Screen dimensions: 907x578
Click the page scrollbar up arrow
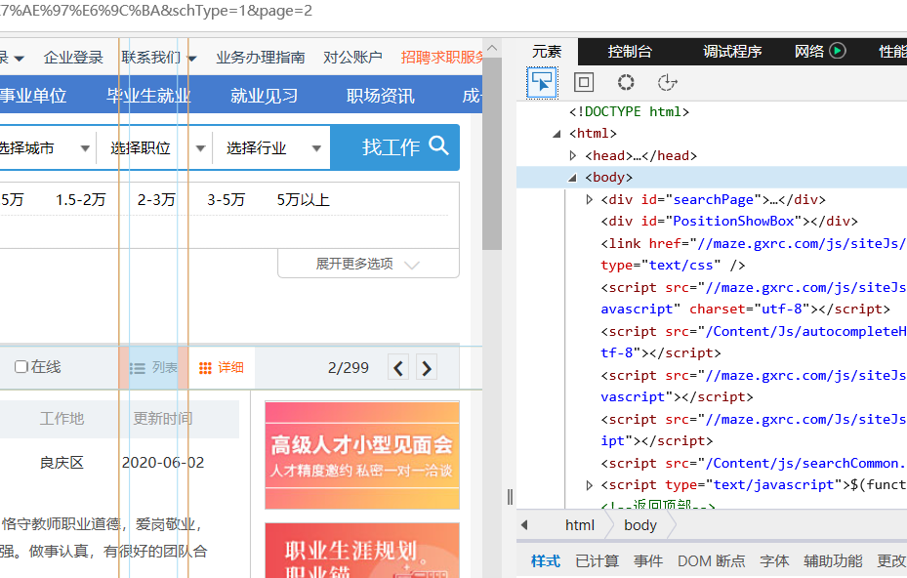[492, 48]
